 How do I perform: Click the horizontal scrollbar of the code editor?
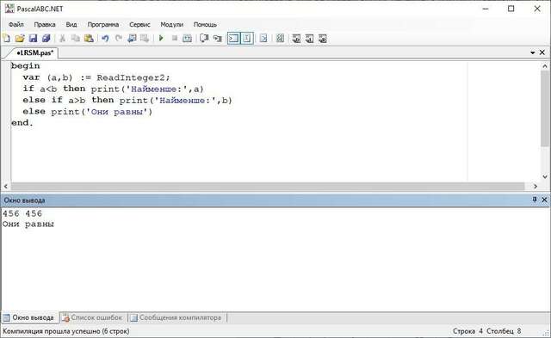tap(268, 187)
